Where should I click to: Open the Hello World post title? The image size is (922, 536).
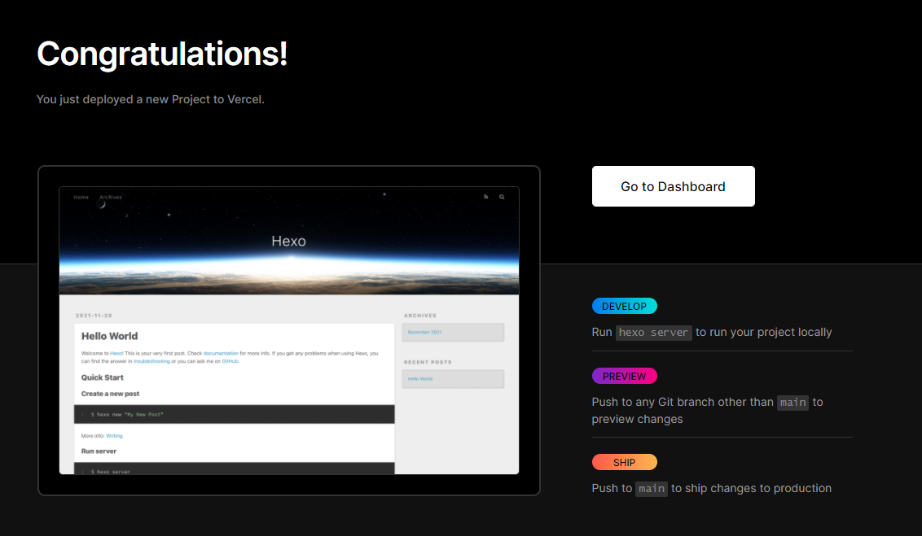click(109, 336)
